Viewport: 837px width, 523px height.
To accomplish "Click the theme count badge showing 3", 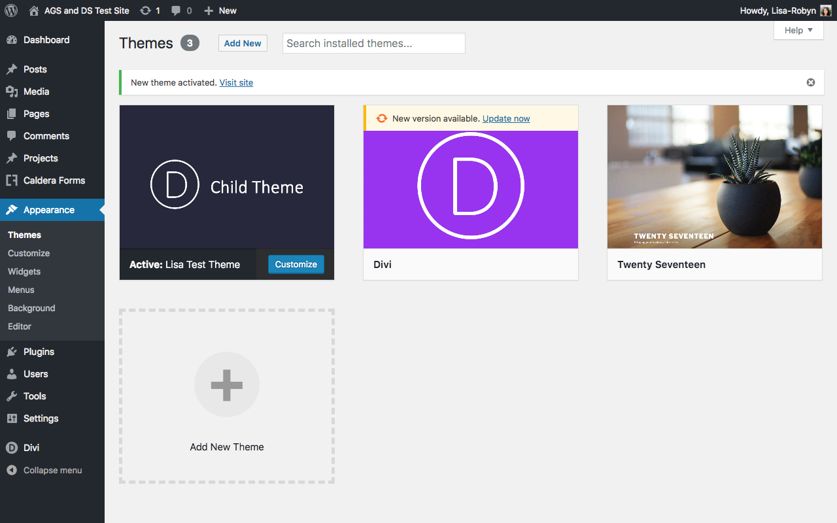I will click(190, 43).
